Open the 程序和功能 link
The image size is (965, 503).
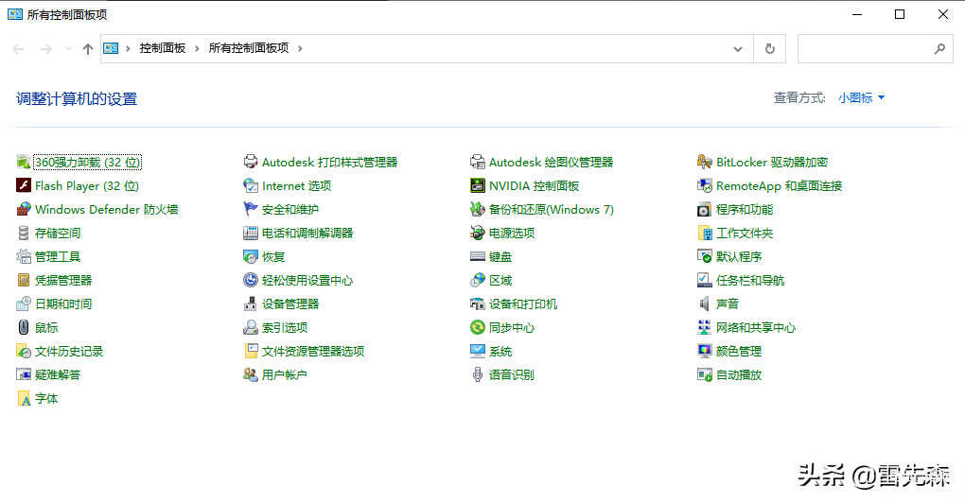(x=745, y=210)
